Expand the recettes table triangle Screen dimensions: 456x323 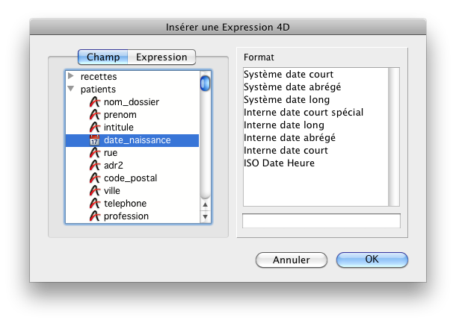pos(71,76)
